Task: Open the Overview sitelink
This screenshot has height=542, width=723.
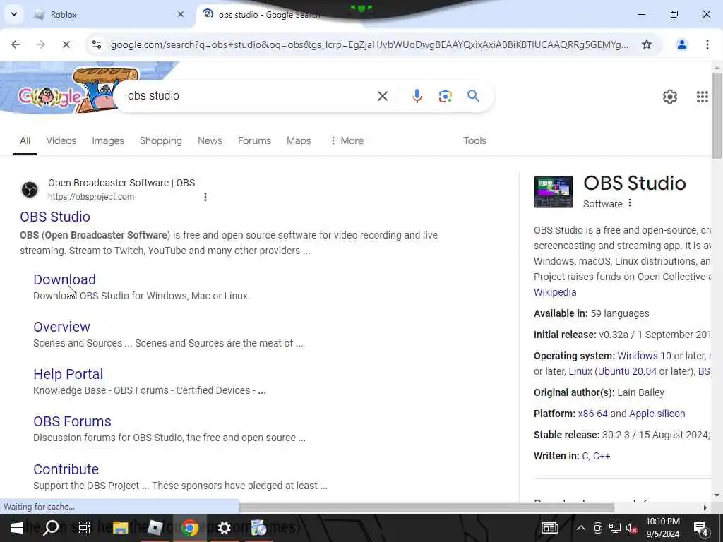Action: pyautogui.click(x=62, y=327)
